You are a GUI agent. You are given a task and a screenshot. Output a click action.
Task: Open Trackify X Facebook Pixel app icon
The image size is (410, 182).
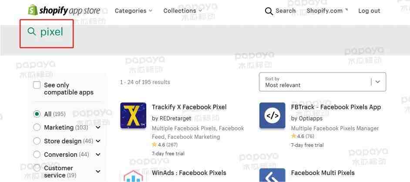[133, 116]
